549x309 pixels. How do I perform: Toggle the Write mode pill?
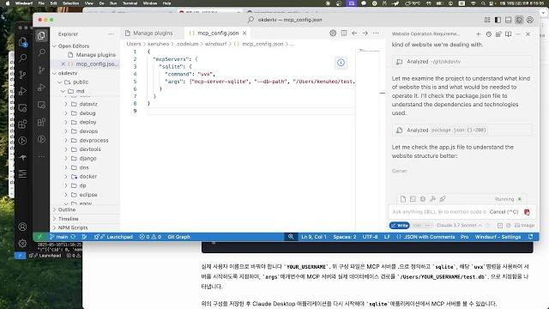pyautogui.click(x=399, y=225)
